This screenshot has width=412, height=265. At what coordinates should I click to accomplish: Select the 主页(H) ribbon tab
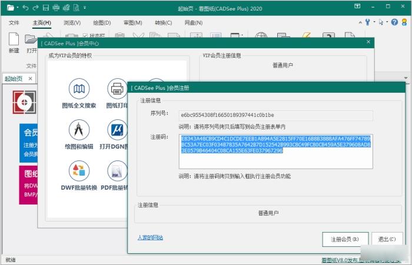[42, 23]
